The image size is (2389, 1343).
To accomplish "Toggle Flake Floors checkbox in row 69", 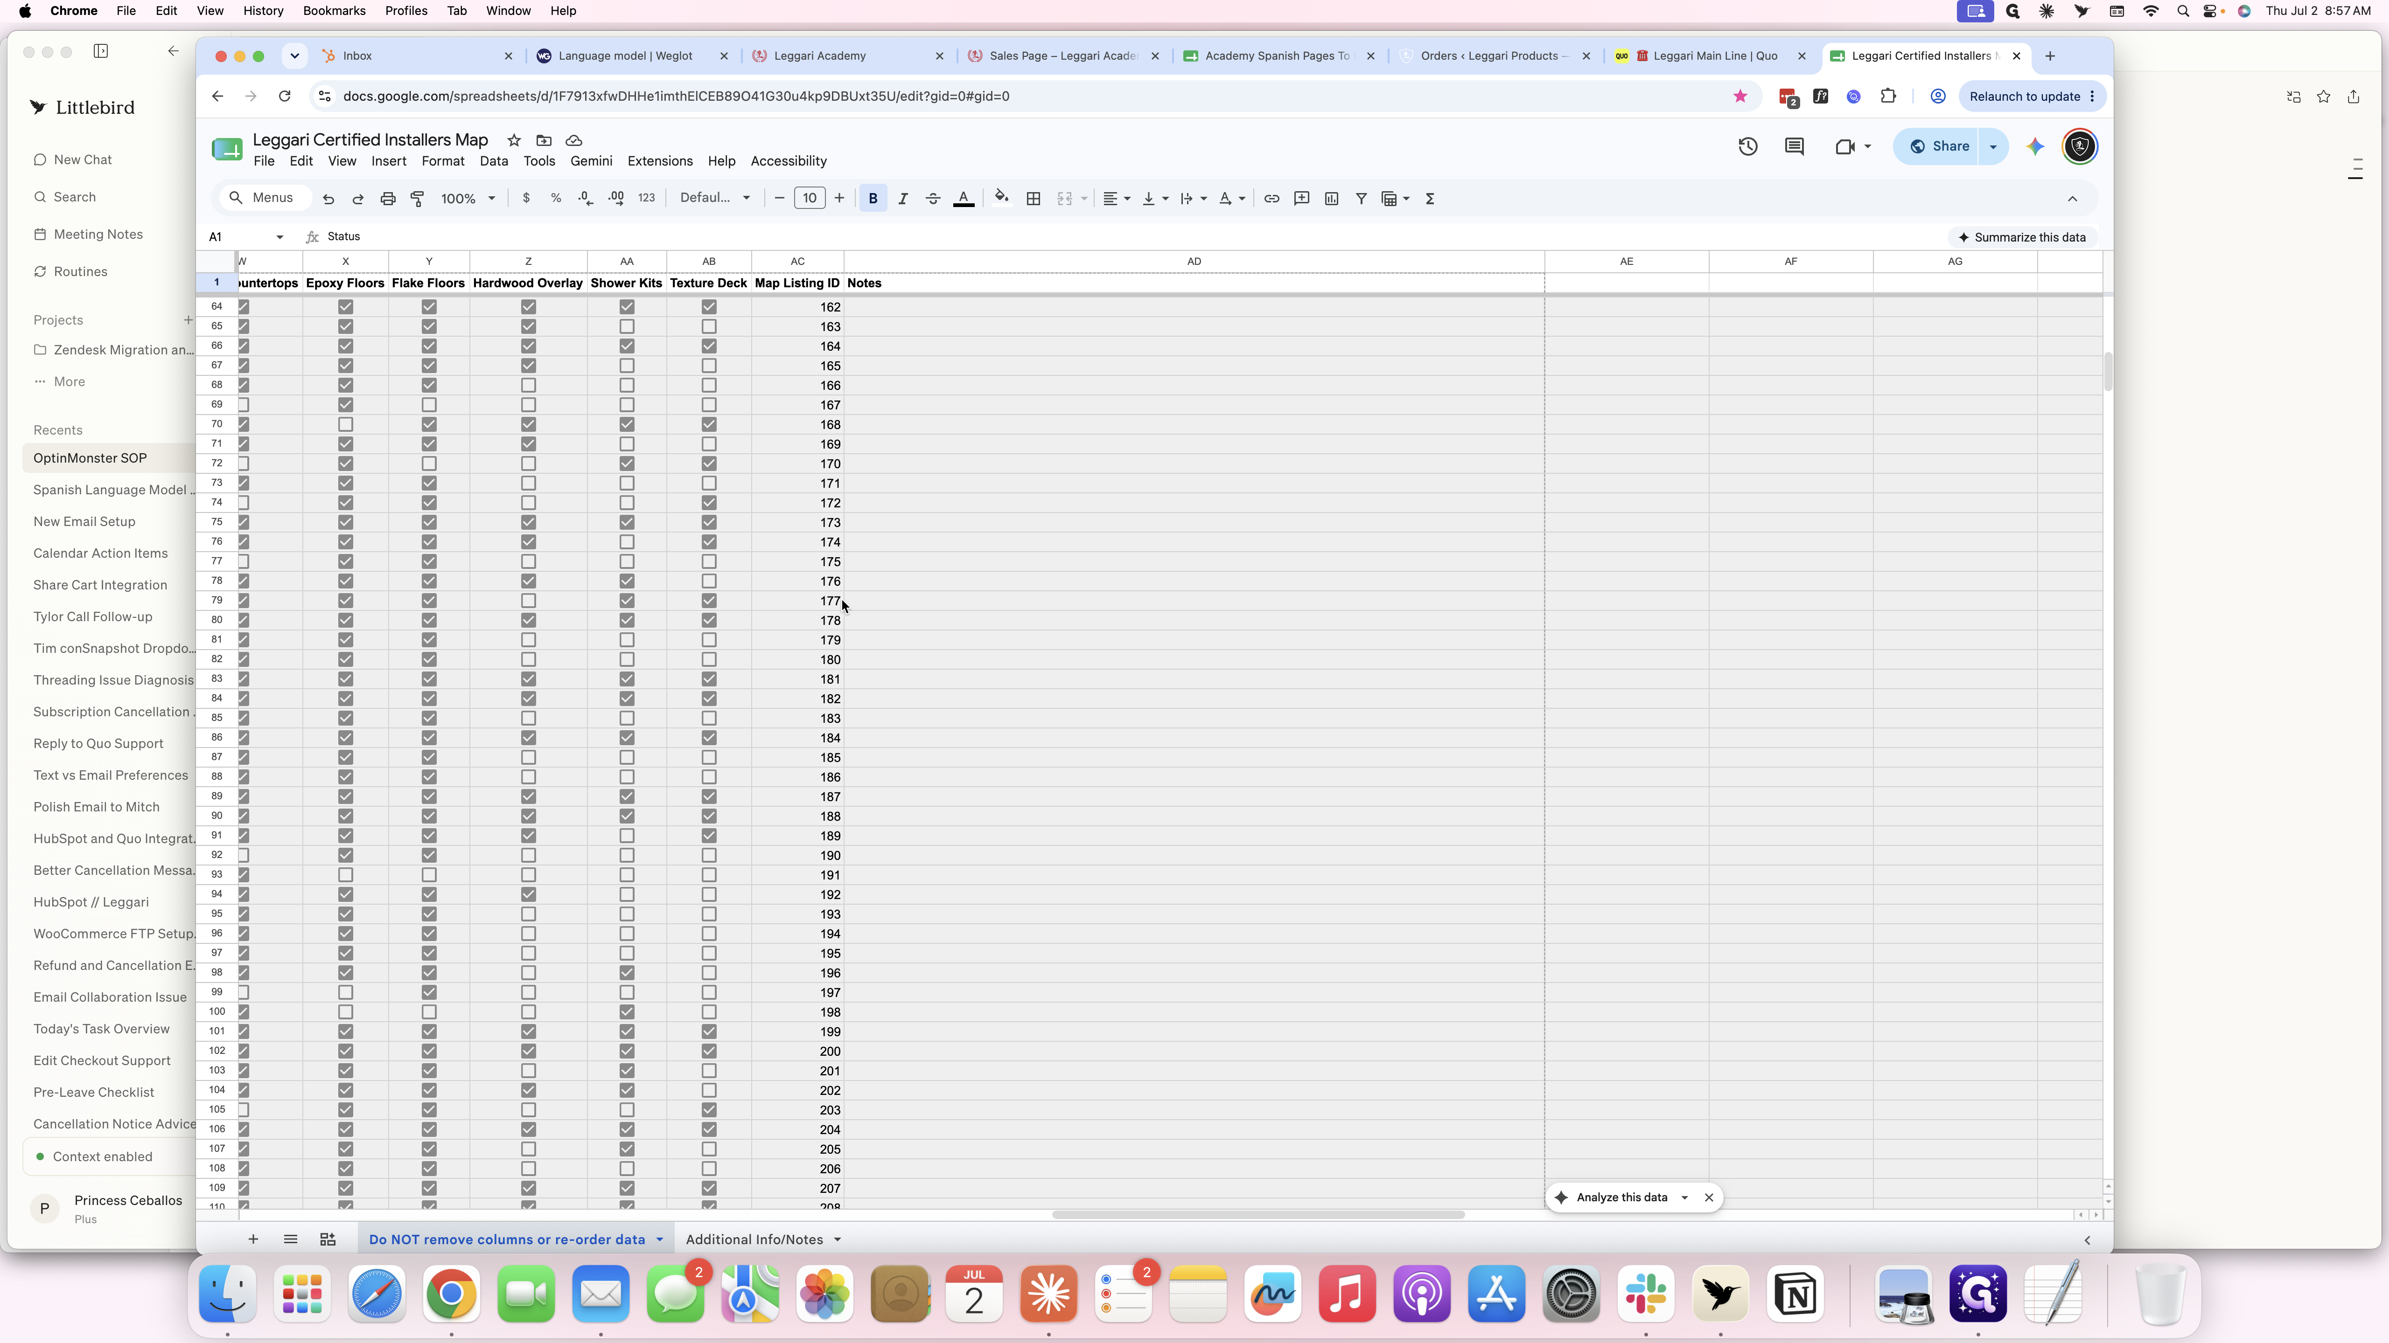I will (x=428, y=405).
